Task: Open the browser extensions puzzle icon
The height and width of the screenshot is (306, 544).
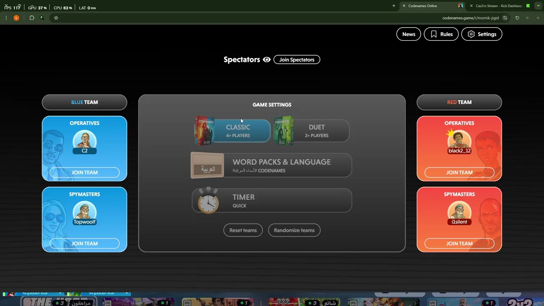Action: (x=32, y=18)
